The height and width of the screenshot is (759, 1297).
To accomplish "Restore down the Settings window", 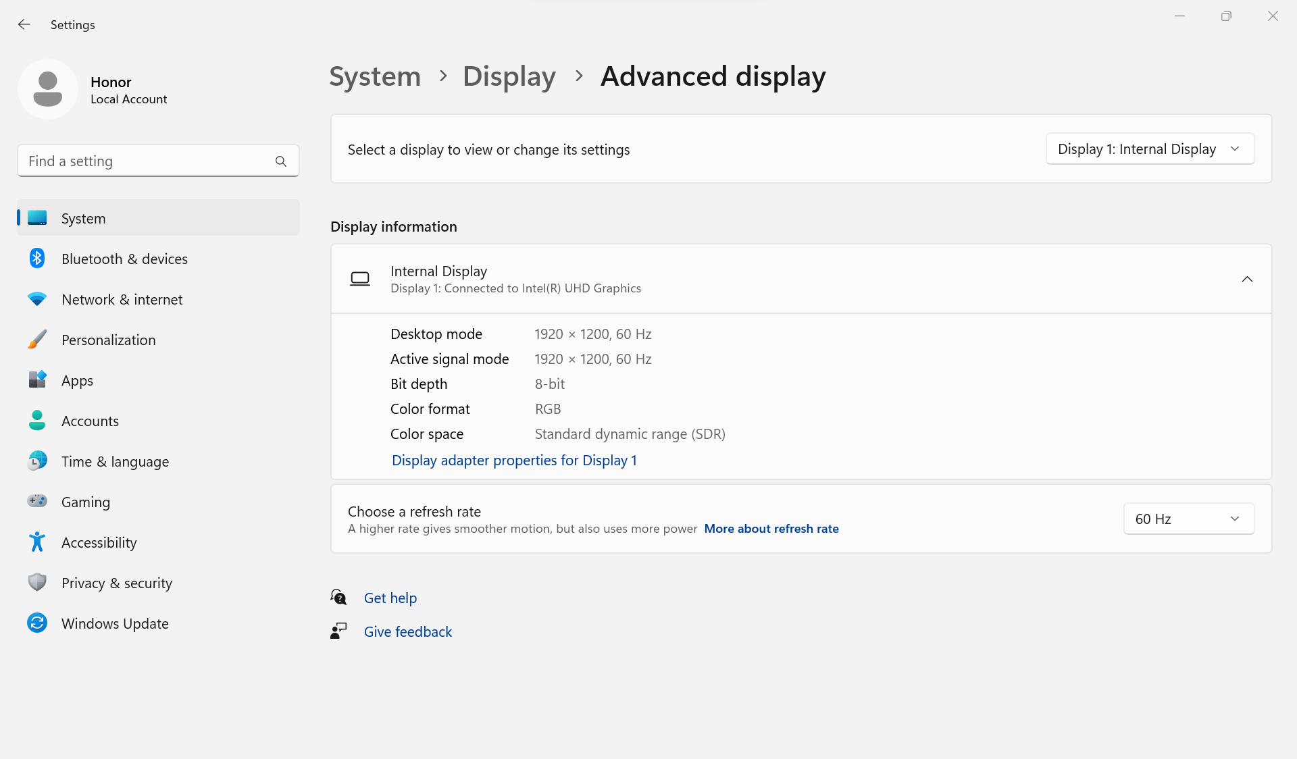I will 1226,16.
